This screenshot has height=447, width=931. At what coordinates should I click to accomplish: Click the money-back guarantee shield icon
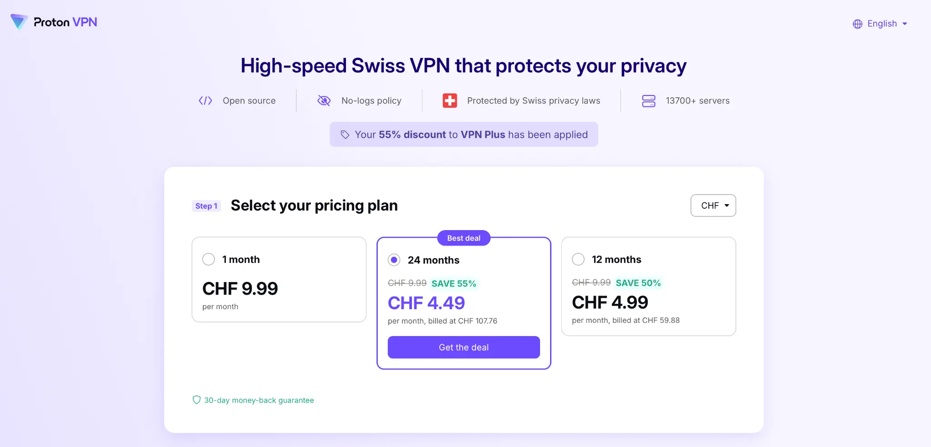(x=196, y=400)
